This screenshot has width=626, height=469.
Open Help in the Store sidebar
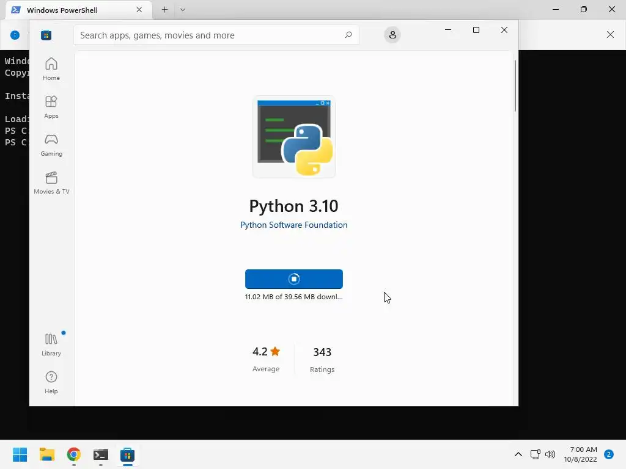pyautogui.click(x=51, y=382)
